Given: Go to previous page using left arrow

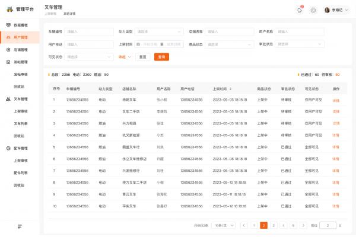Looking at the screenshot, I should 244,225.
